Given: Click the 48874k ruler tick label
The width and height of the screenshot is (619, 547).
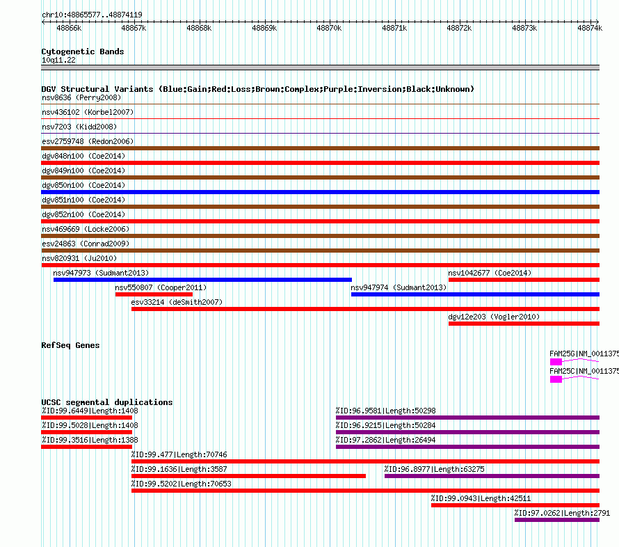Looking at the screenshot, I should pyautogui.click(x=590, y=28).
